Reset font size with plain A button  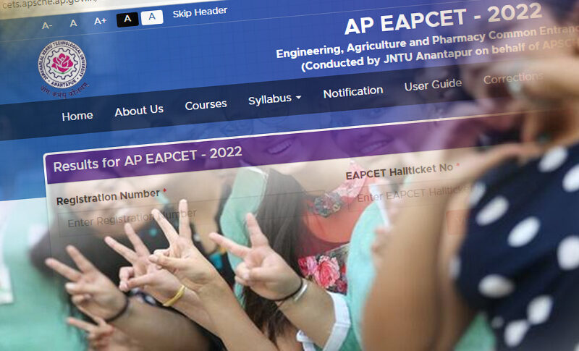pyautogui.click(x=73, y=23)
